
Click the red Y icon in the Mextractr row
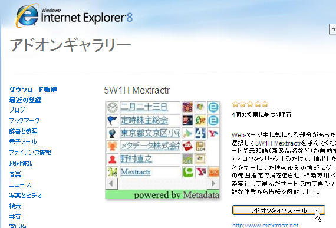coord(200,172)
